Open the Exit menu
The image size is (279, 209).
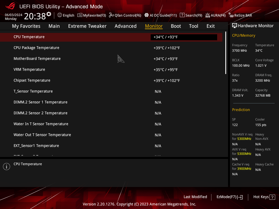pos(210,26)
